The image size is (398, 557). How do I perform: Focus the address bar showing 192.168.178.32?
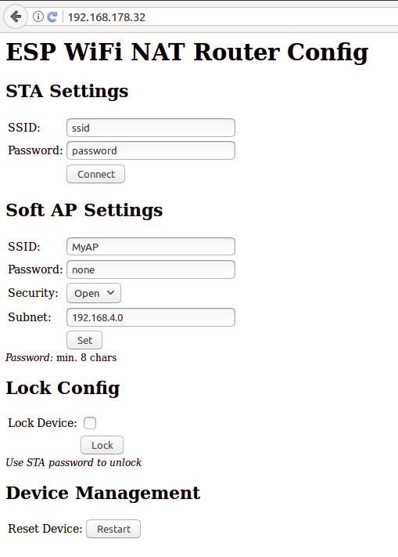(x=231, y=17)
